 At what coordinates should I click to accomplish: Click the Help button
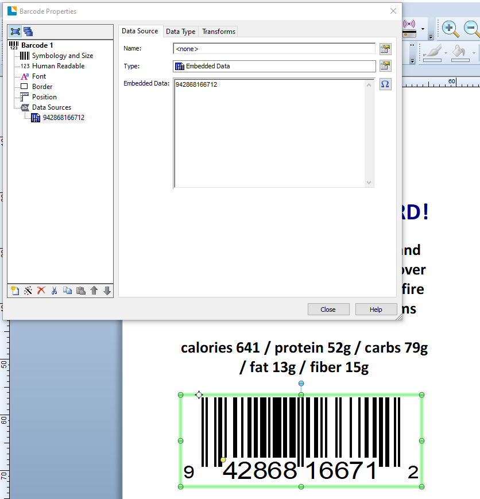(376, 310)
